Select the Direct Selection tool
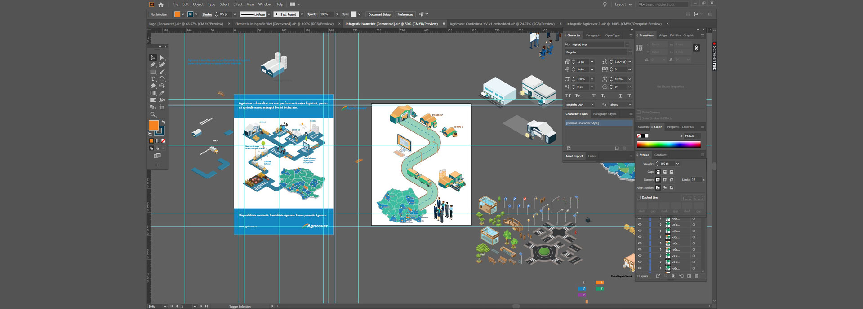 click(x=162, y=57)
